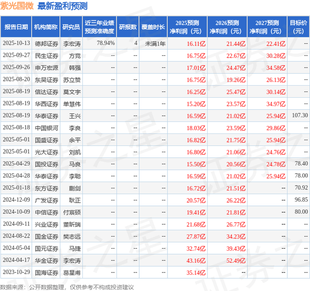Select institution 国投证券
310x291 pixels.
(46, 164)
